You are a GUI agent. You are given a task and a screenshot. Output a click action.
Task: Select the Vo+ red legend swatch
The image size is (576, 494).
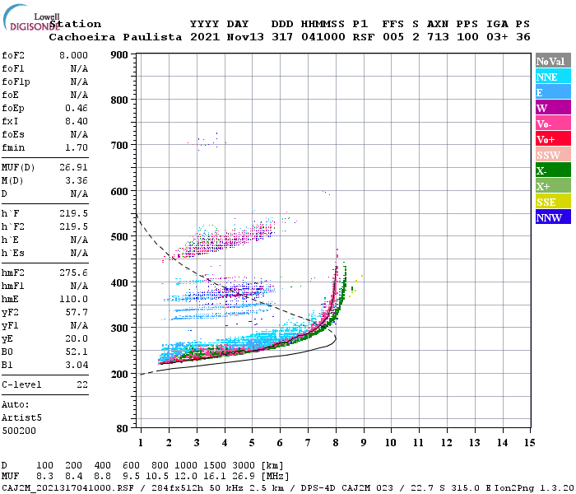[553, 139]
